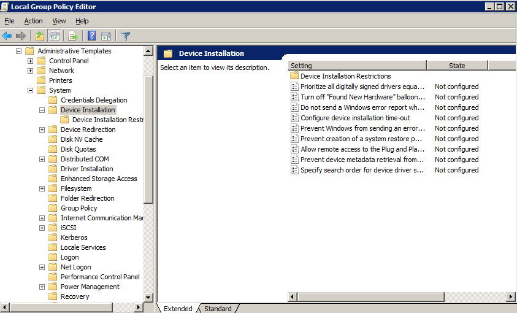Click the Forward arrow toolbar icon
Image resolution: width=517 pixels, height=313 pixels.
coord(21,36)
